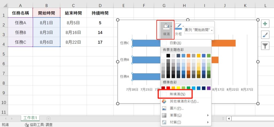The image size is (274, 127).
Task: Click the 7月18日 axis label in chart
Action: (132, 90)
